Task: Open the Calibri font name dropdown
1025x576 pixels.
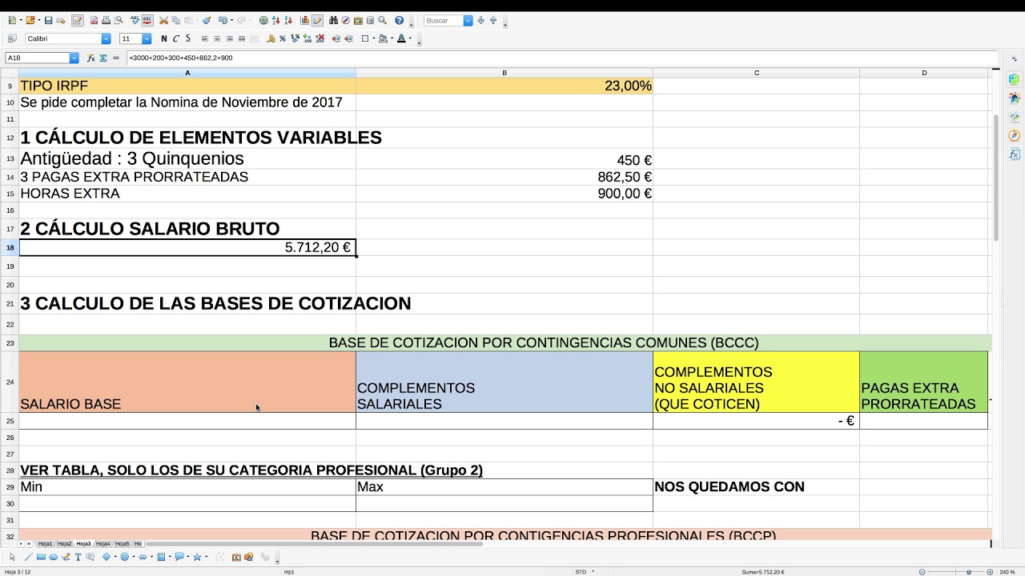Action: pos(106,38)
